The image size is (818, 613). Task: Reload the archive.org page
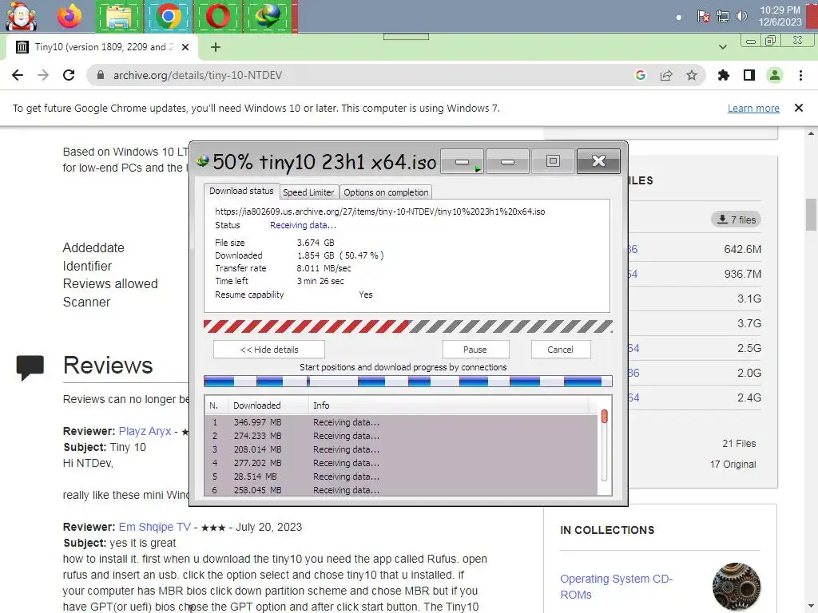[x=69, y=75]
